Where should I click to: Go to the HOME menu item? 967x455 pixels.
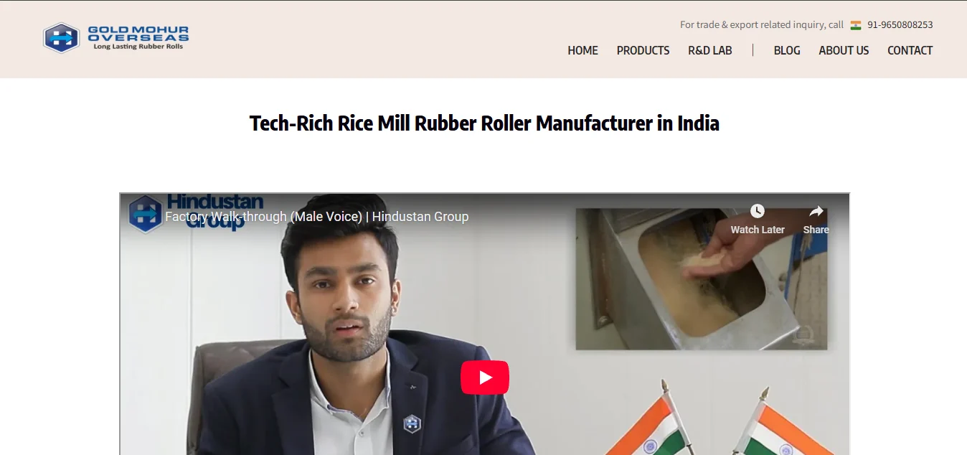pos(582,50)
